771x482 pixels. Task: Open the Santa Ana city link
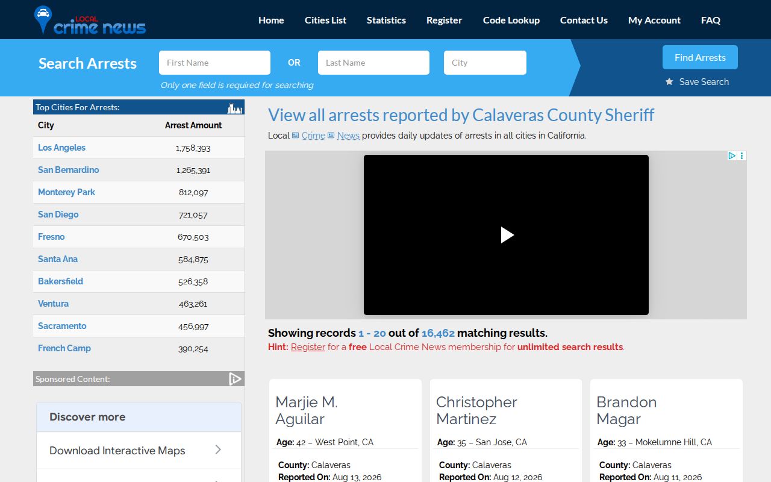coord(58,259)
